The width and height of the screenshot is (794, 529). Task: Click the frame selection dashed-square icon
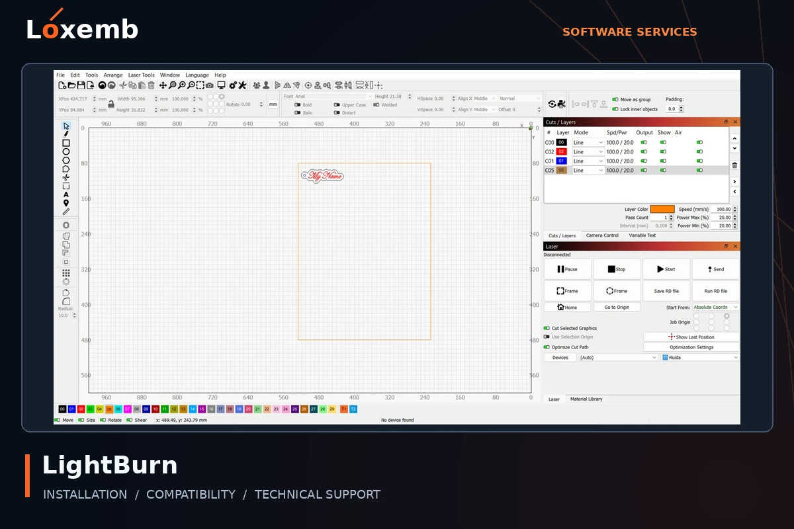coord(200,85)
